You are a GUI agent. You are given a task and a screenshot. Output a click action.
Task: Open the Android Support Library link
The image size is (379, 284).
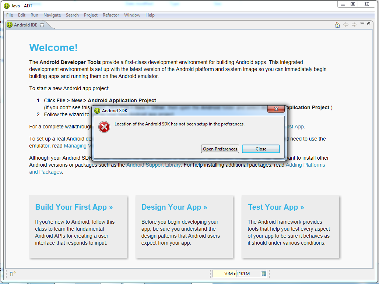click(x=154, y=165)
